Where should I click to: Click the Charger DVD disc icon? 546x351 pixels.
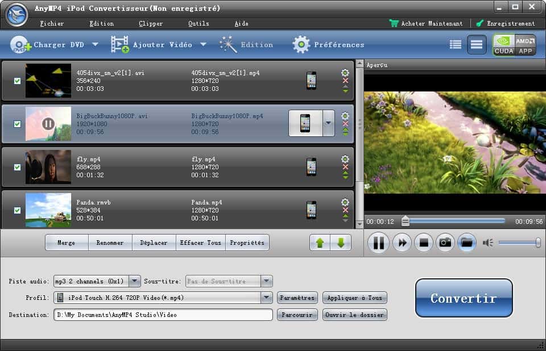(20, 44)
